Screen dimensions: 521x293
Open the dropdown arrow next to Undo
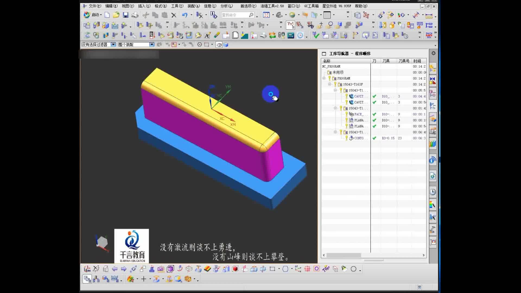[x=191, y=15]
